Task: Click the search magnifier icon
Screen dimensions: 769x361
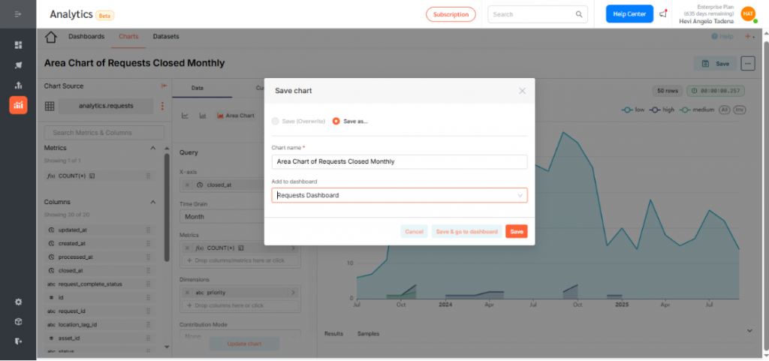Action: pyautogui.click(x=579, y=14)
